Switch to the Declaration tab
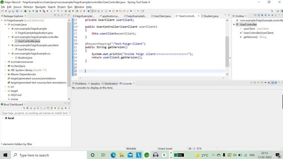The height and width of the screenshot is (159, 283). [x=110, y=83]
